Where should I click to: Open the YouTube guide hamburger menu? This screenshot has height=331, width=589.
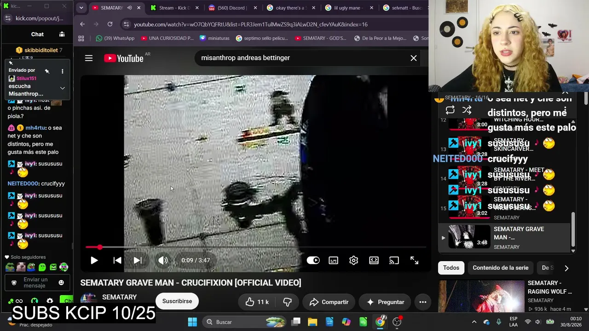point(89,58)
